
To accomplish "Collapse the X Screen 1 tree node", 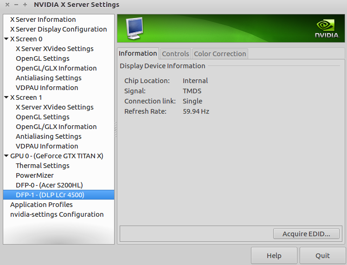I will [6, 97].
